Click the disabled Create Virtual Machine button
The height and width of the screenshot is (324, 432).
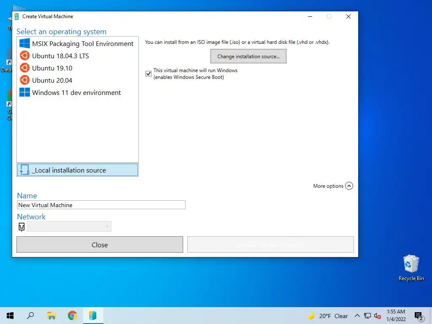point(270,245)
